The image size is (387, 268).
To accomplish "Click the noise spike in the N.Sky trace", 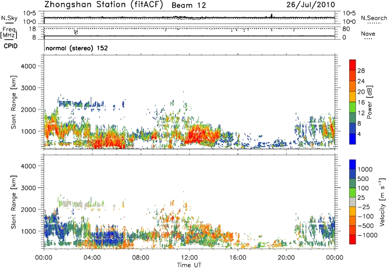I will coord(271,15).
